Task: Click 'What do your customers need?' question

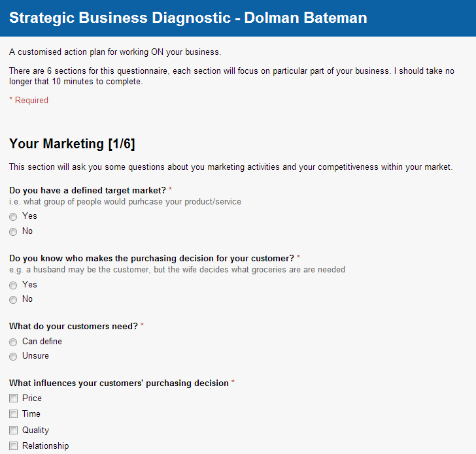Action: click(73, 327)
